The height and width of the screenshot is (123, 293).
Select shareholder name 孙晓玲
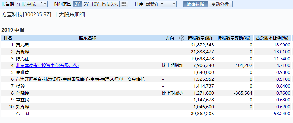[x=23, y=93]
